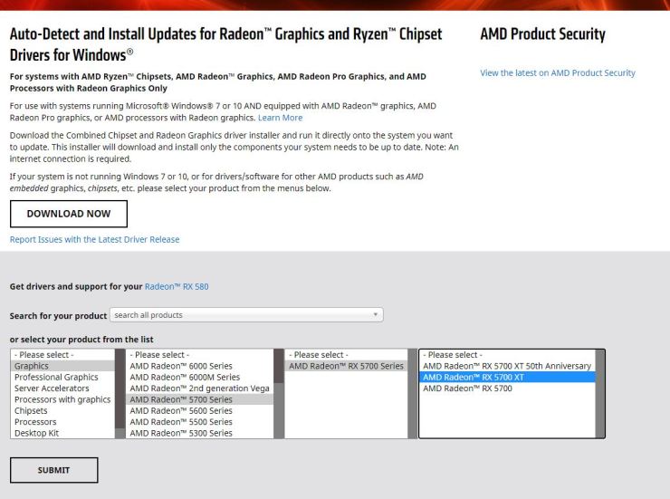Select AMD Radeon RX 5700 XT 50th Anniversary
This screenshot has height=499, width=670.
[507, 366]
